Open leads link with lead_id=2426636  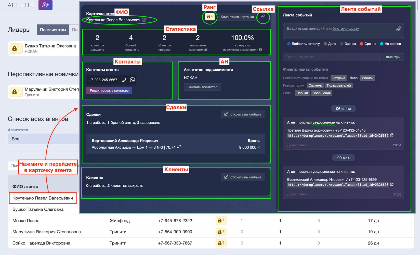click(x=338, y=136)
